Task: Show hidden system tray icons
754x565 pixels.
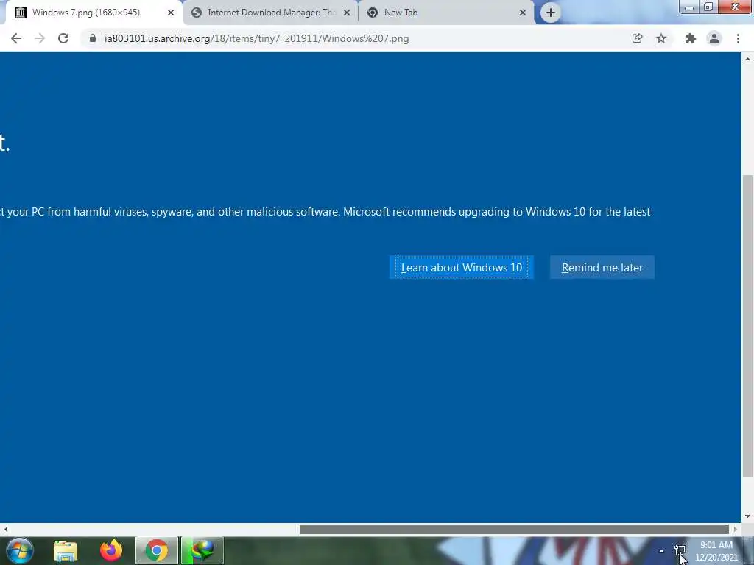Action: point(662,551)
